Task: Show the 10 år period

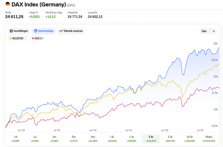Action: (x=189, y=139)
